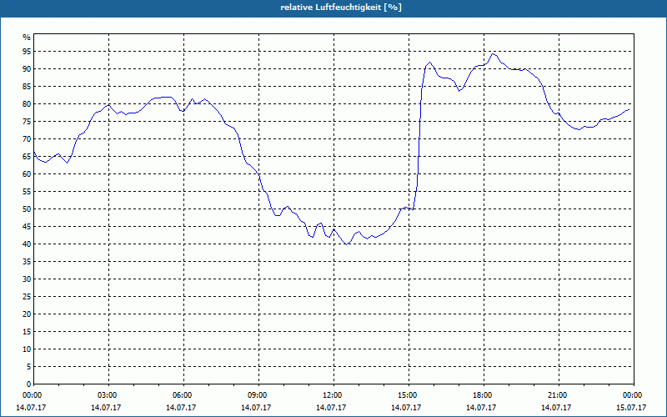Select the '95' y-axis value
The width and height of the screenshot is (667, 417).
27,52
